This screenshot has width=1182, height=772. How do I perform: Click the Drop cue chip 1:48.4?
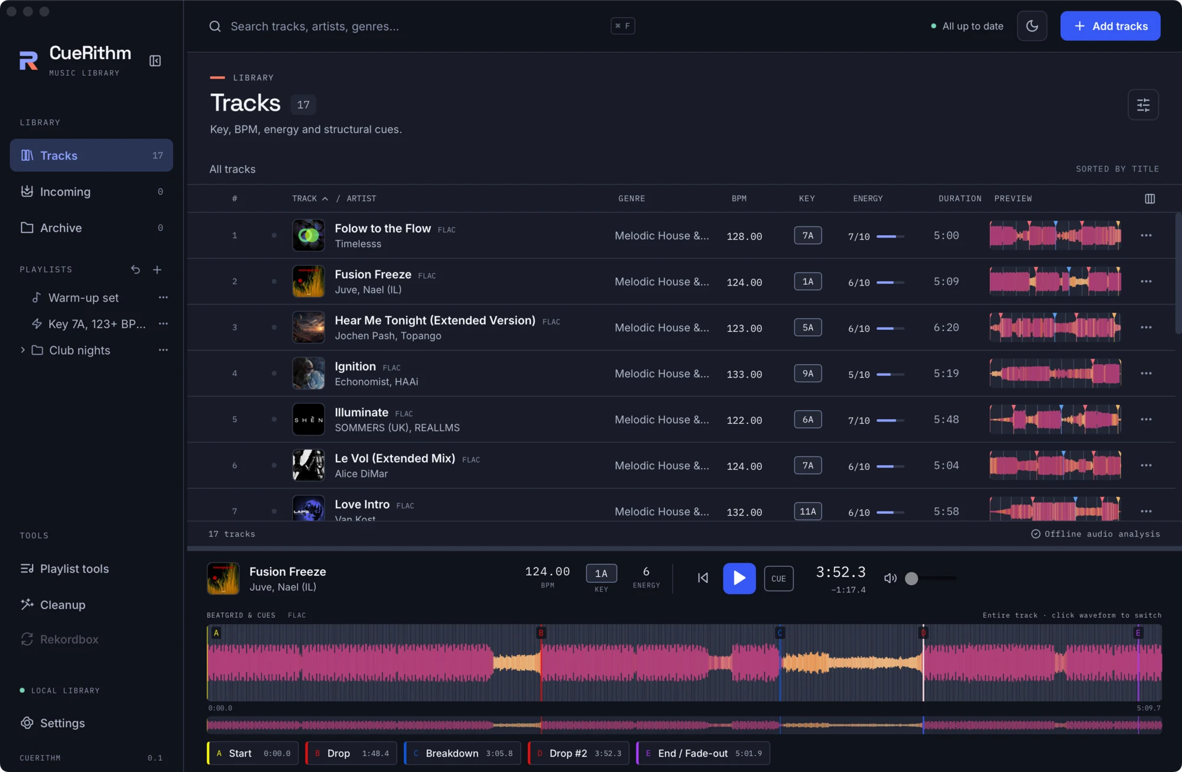[351, 753]
